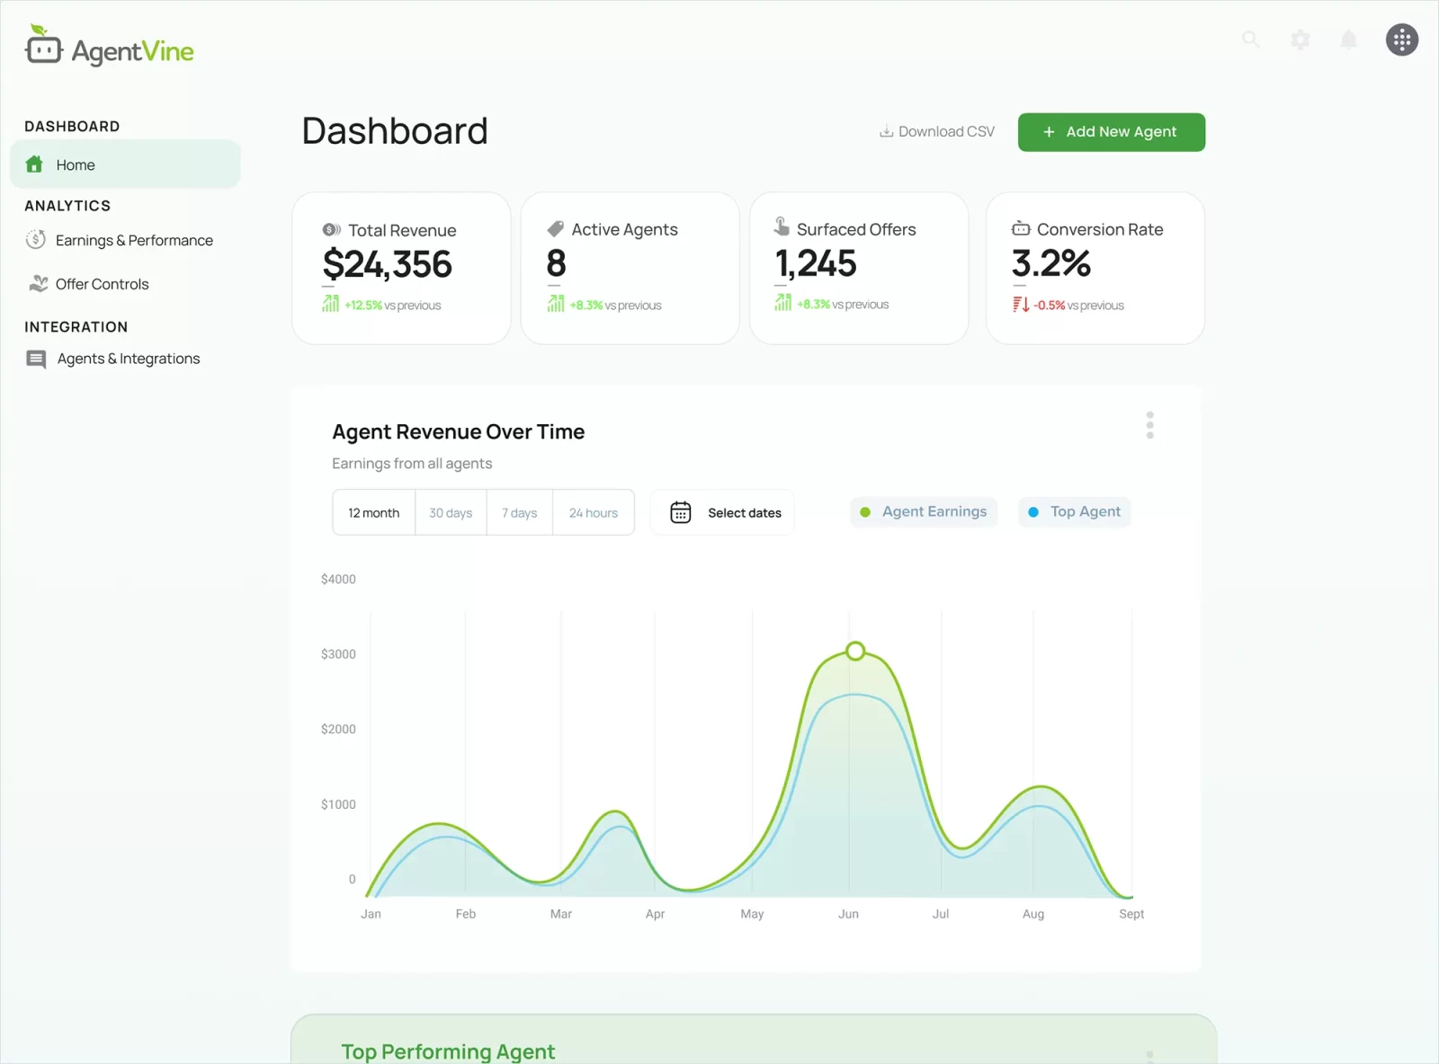Click the Agents & Integrations chat icon

point(36,359)
